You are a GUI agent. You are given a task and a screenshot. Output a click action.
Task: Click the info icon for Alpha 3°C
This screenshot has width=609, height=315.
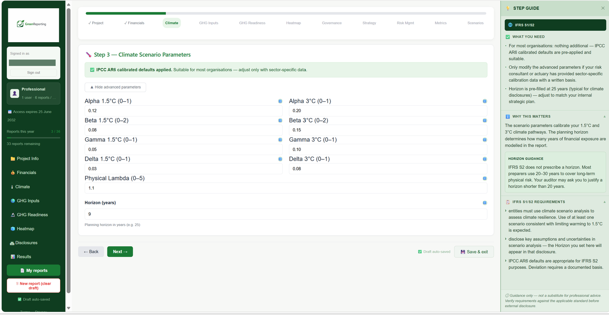(x=485, y=101)
